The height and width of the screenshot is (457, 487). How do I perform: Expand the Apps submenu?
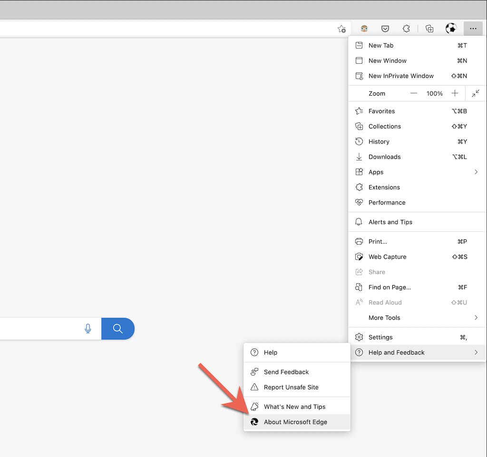click(x=417, y=172)
